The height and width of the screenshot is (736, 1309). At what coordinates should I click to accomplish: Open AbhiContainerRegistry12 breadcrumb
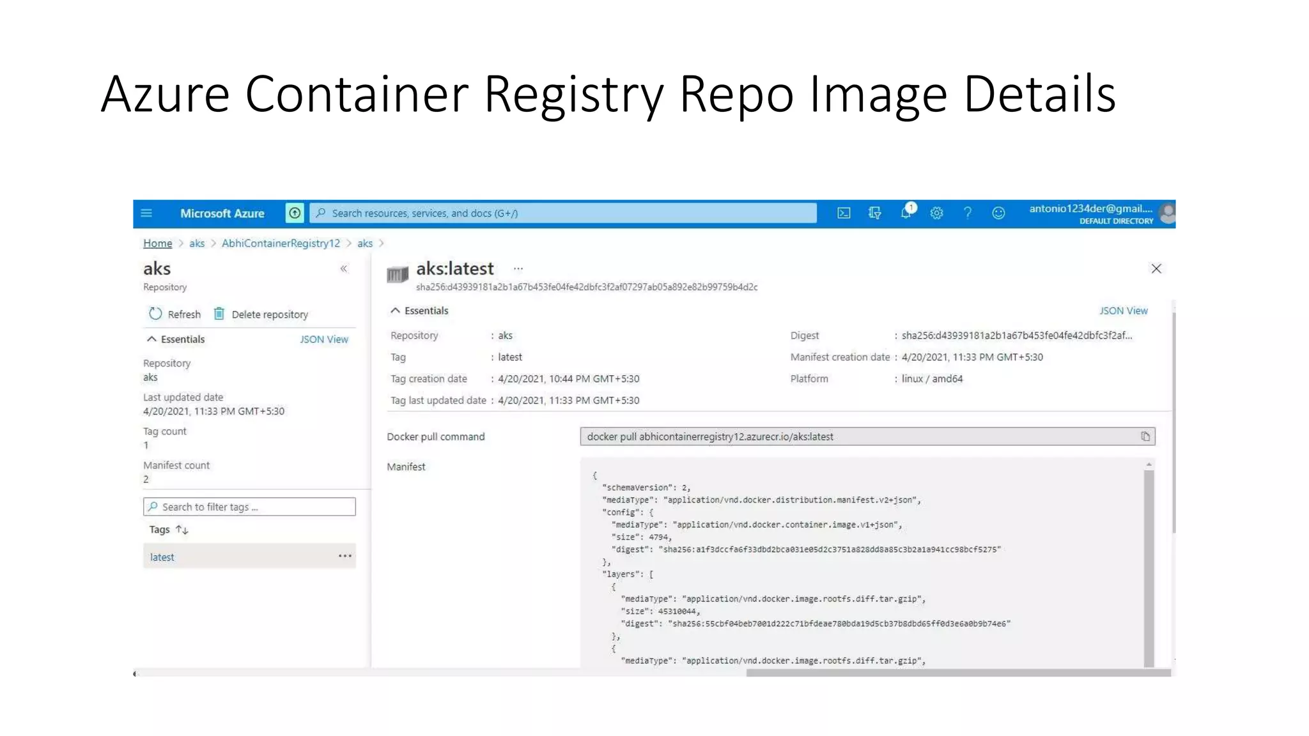point(281,243)
